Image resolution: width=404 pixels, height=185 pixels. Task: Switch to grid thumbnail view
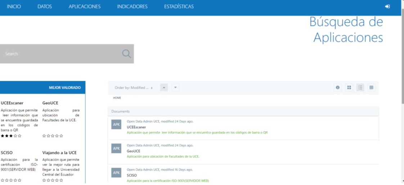349,88
